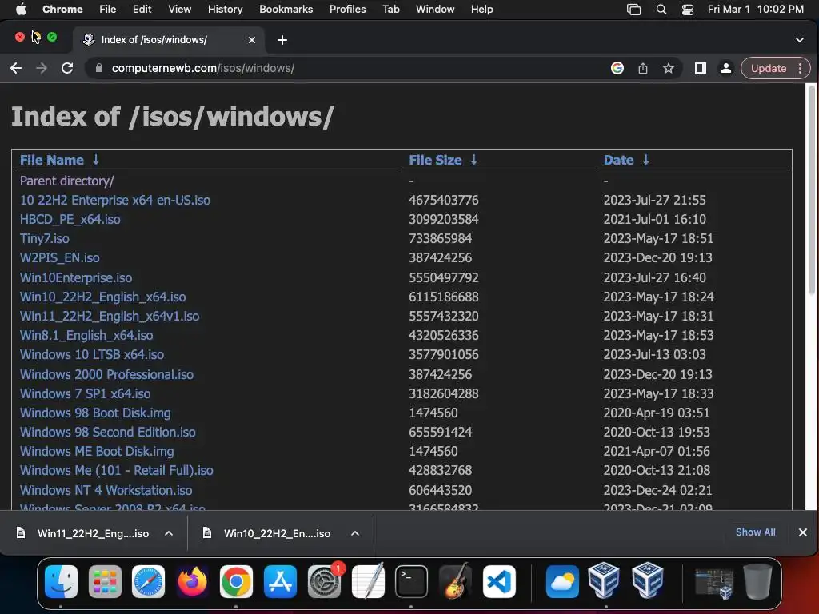Viewport: 819px width, 614px height.
Task: Sort listing by File Name header
Action: [52, 160]
